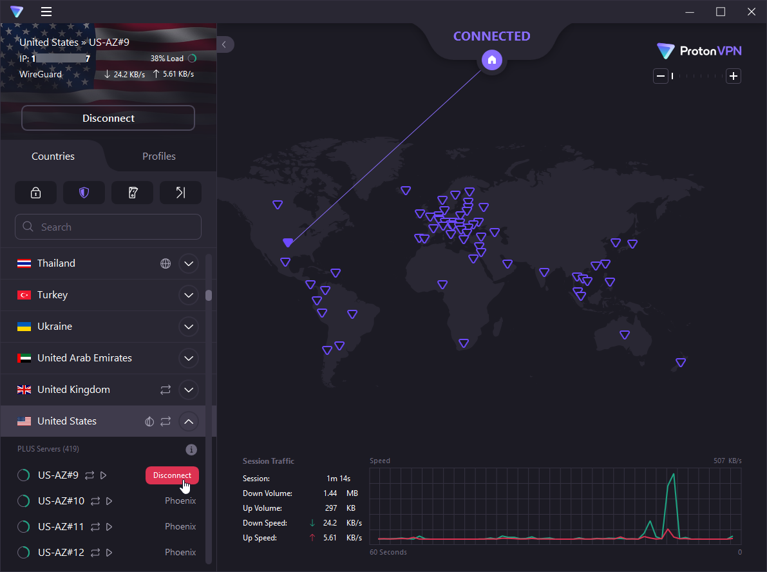Screen dimensions: 767x572
Task: Switch to the Profiles tab
Action: point(158,156)
